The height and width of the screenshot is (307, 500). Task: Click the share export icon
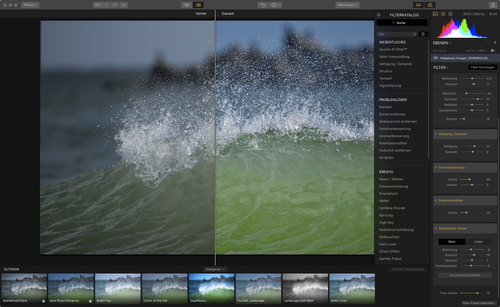(x=493, y=5)
